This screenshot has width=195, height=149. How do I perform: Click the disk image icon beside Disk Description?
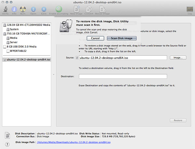[7, 135]
